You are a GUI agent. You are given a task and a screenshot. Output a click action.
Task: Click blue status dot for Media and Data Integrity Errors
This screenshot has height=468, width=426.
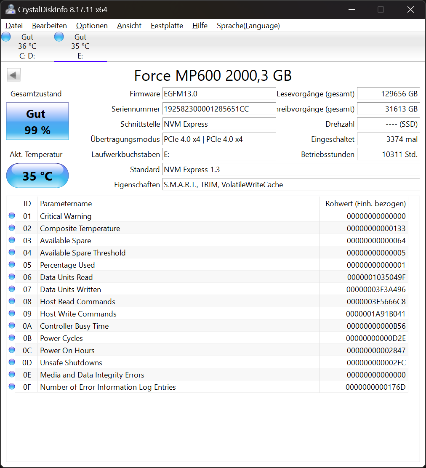tap(12, 374)
